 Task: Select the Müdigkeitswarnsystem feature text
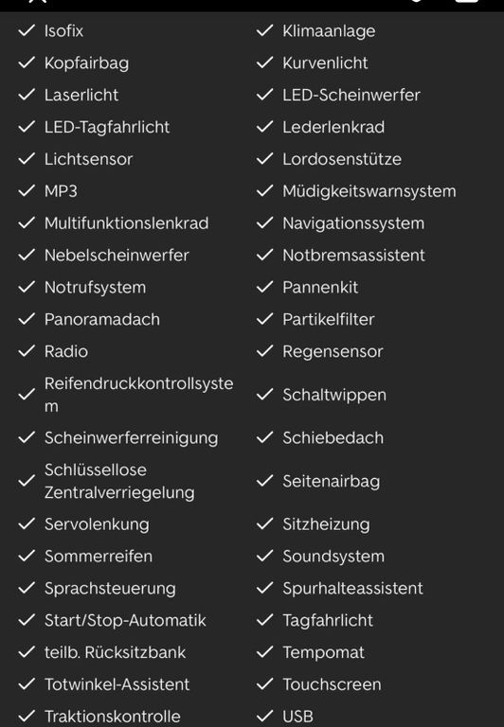369,191
